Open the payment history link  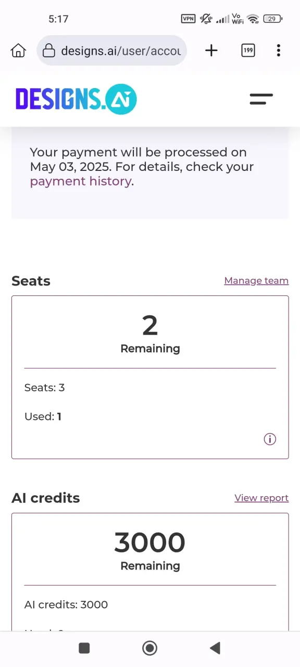point(81,181)
